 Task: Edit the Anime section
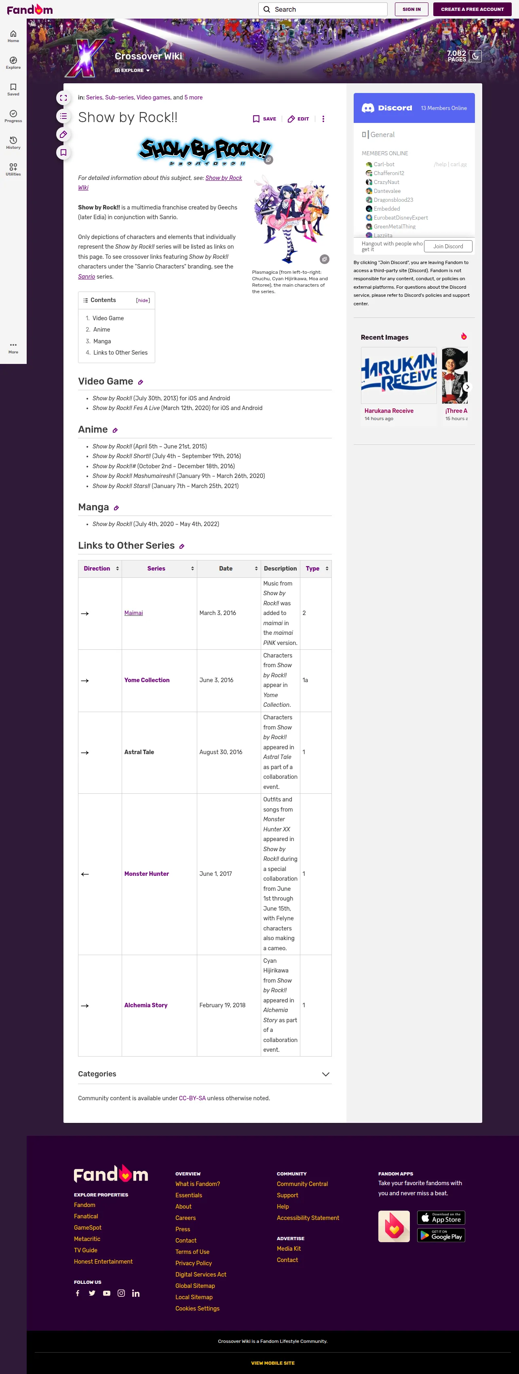[x=115, y=431]
